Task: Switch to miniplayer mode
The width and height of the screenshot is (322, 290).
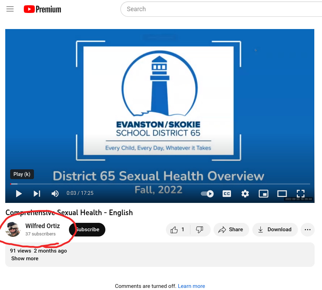Action: pyautogui.click(x=264, y=193)
